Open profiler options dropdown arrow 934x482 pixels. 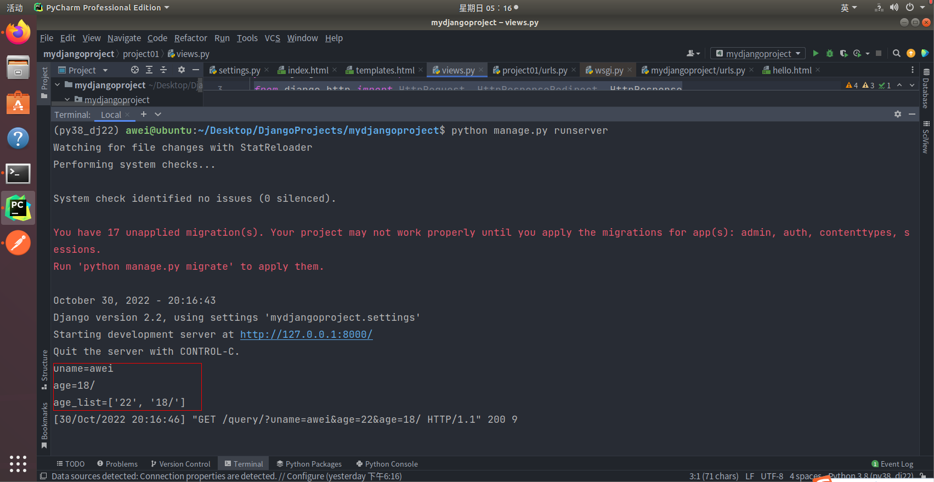point(868,53)
